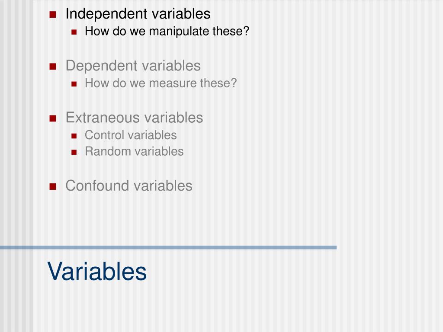Click the red bullet beside Confound variables
The image size is (443, 332).
pos(53,187)
